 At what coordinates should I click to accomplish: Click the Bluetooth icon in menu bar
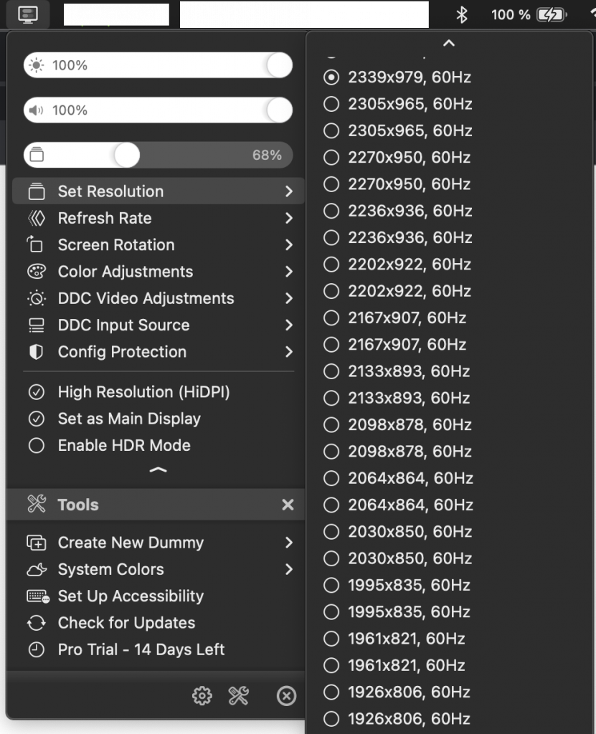click(x=462, y=14)
